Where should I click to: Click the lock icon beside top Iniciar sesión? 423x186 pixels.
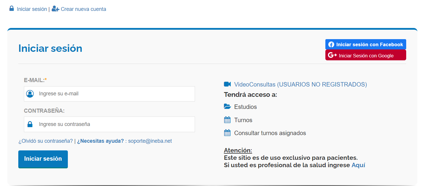[x=12, y=9]
